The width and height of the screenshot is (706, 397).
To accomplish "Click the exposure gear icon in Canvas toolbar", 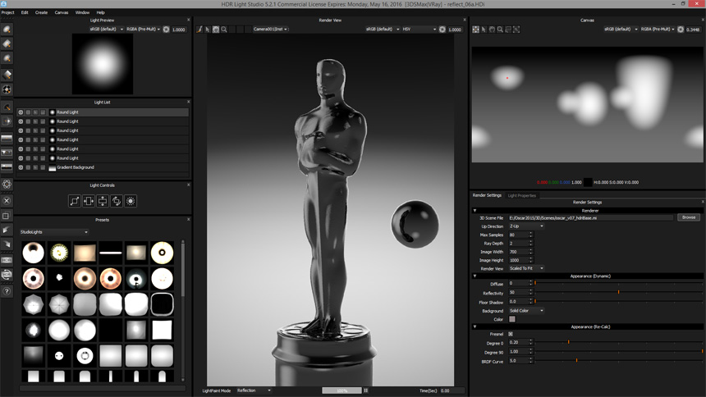I will pos(681,30).
